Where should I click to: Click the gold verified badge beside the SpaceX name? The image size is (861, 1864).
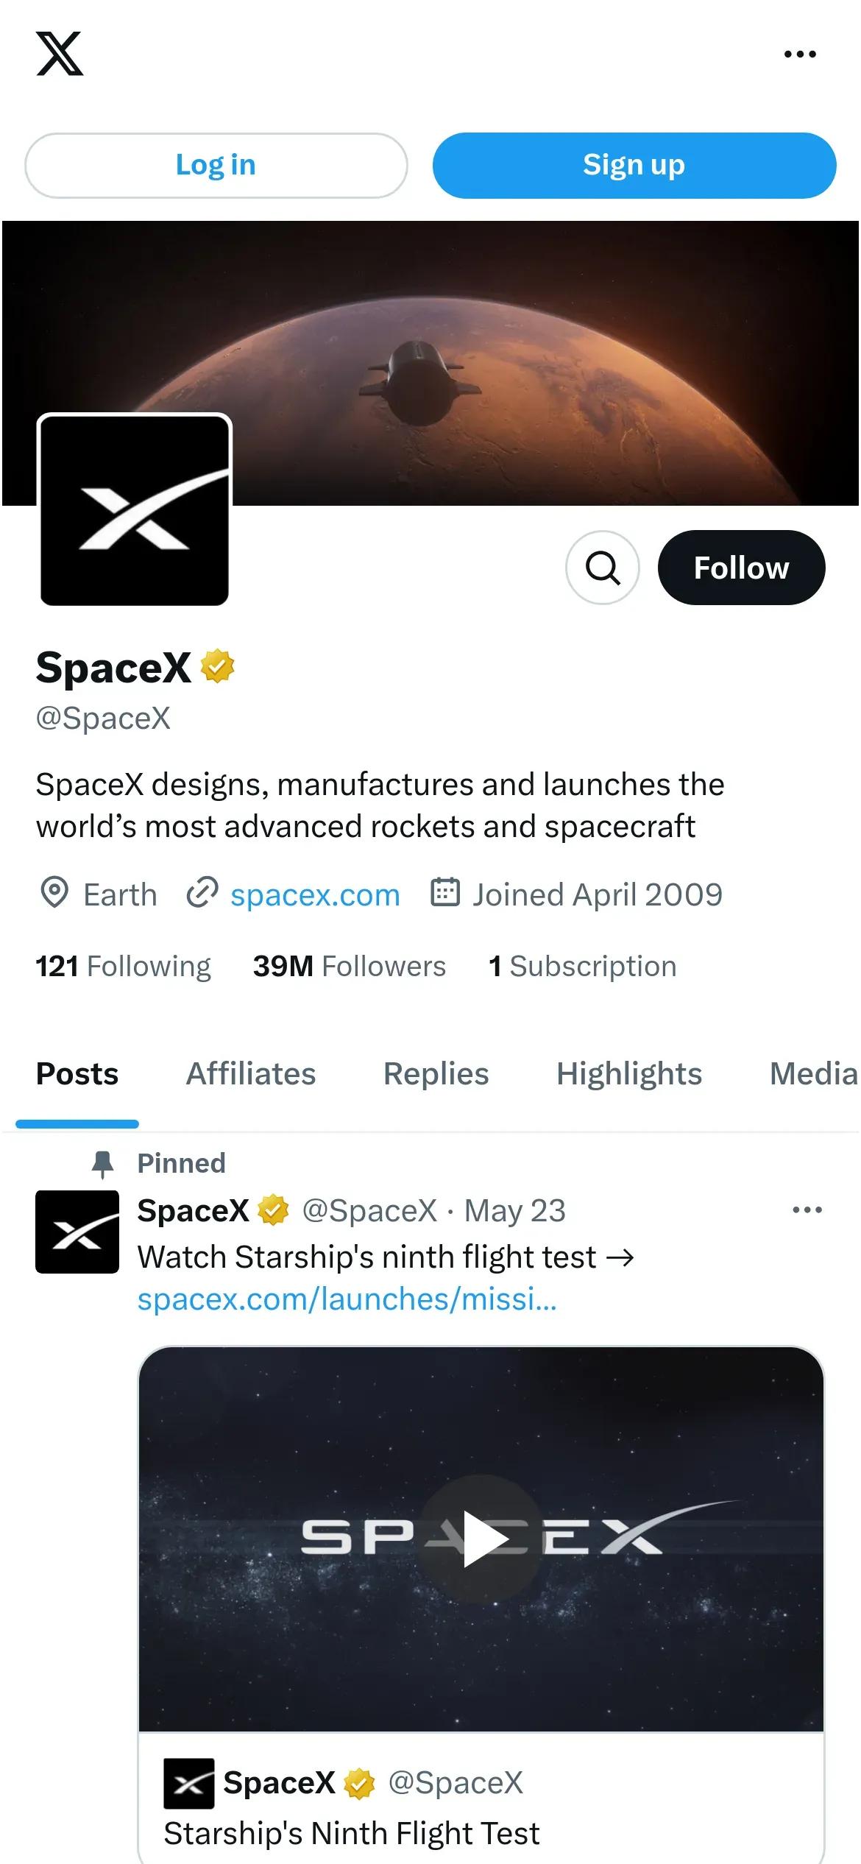click(x=217, y=667)
